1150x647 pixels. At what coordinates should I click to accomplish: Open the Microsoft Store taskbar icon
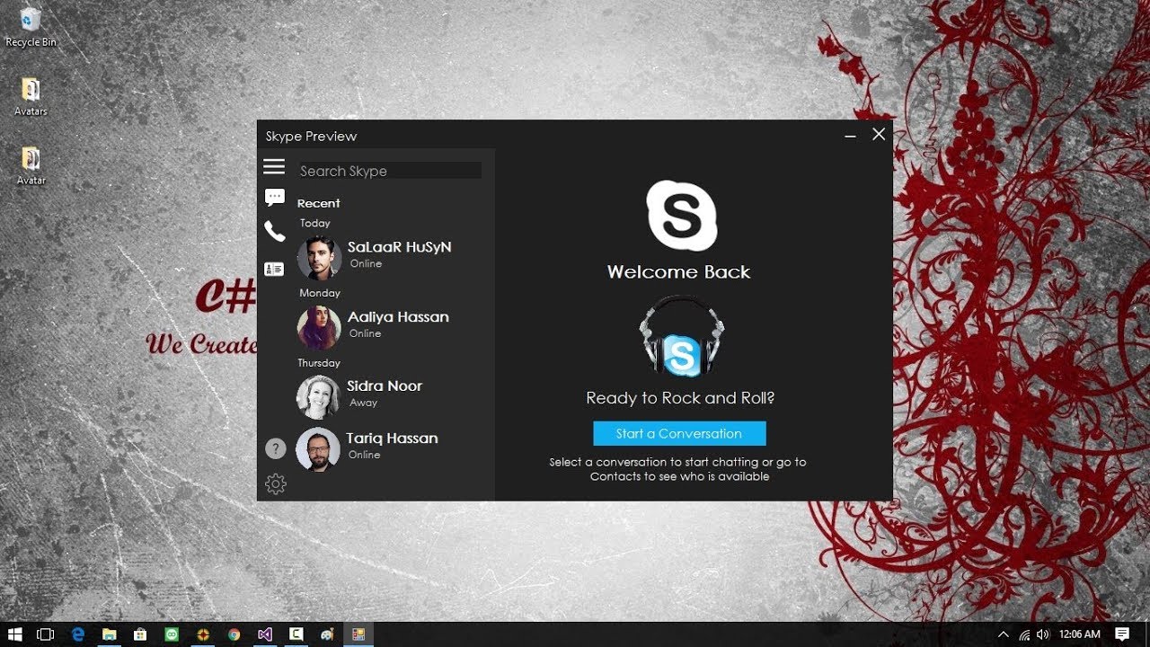[140, 634]
